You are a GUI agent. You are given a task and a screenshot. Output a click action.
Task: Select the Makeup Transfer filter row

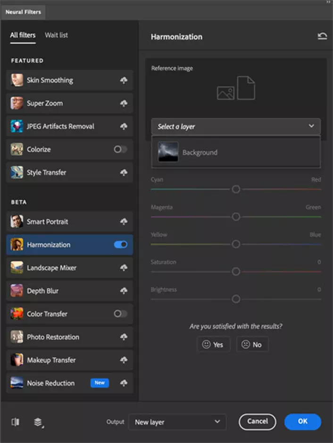coord(69,360)
